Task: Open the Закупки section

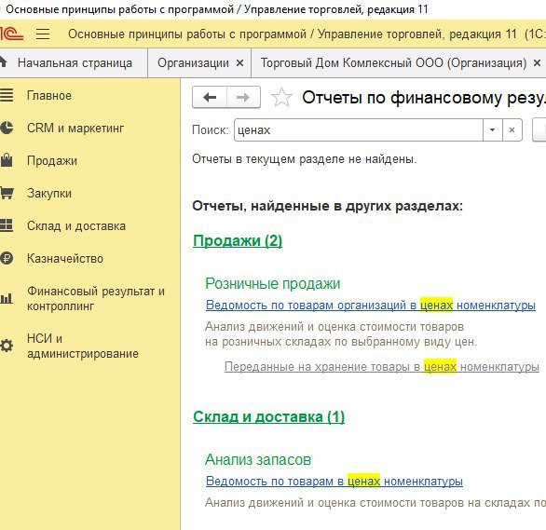Action: click(x=49, y=193)
